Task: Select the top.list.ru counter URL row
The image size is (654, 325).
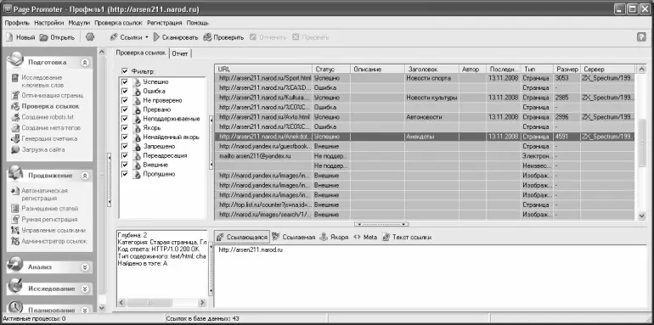Action: [425, 205]
